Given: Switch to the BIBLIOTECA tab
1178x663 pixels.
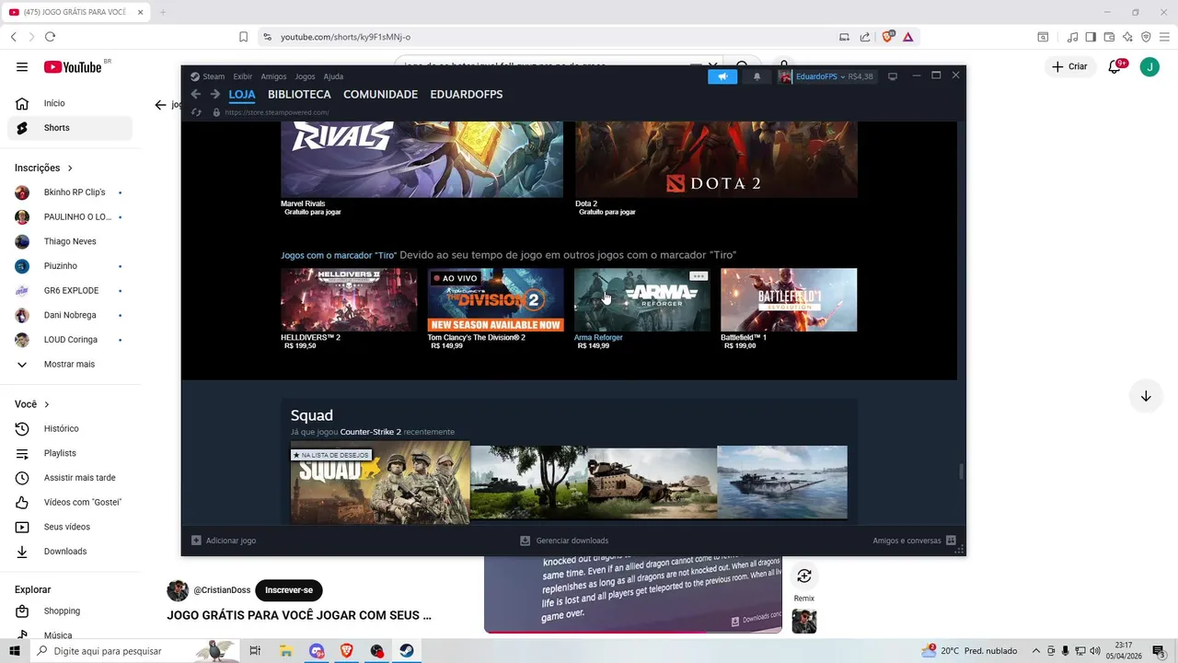Looking at the screenshot, I should [299, 94].
